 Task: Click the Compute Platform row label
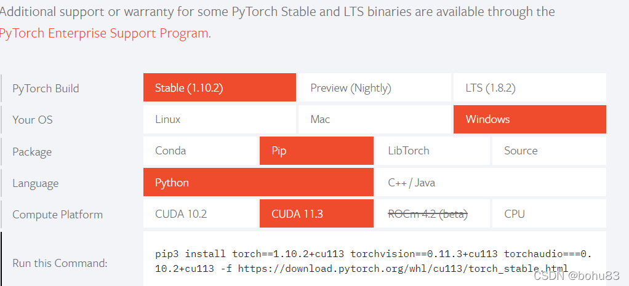tap(57, 215)
